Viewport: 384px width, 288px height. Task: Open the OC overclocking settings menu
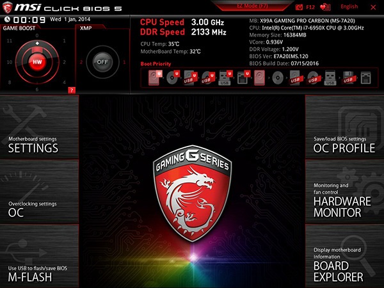tap(39, 191)
